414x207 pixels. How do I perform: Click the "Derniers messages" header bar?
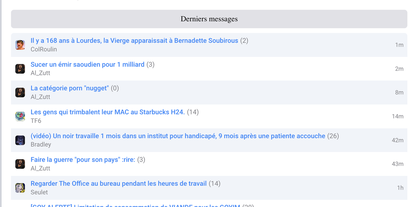pyautogui.click(x=209, y=19)
